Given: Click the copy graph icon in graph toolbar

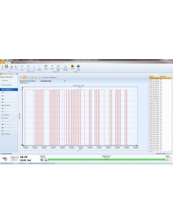Looking at the screenshot, I should (40, 77).
